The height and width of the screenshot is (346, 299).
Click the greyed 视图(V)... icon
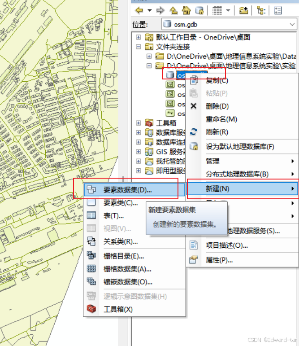(91, 228)
